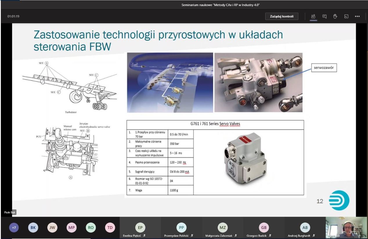Select Grzegorz Budzik participant tile
Screen dimensions: 368x239
point(264,228)
